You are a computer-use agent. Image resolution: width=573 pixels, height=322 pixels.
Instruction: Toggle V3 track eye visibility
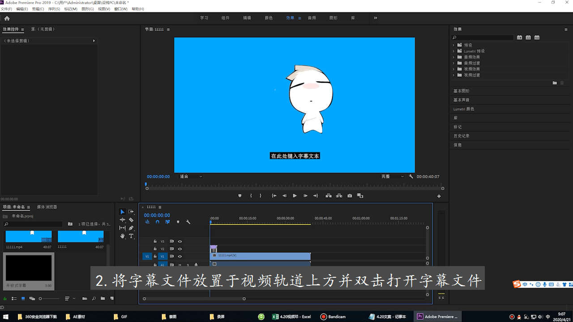pos(180,241)
